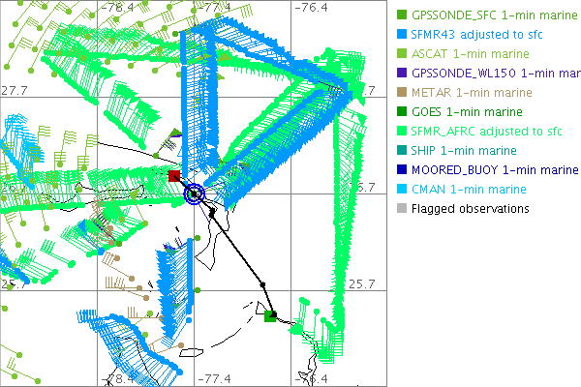This screenshot has width=581, height=387.
Task: Click the GPSSONDE_SFC green legend swatch
Action: coord(401,15)
